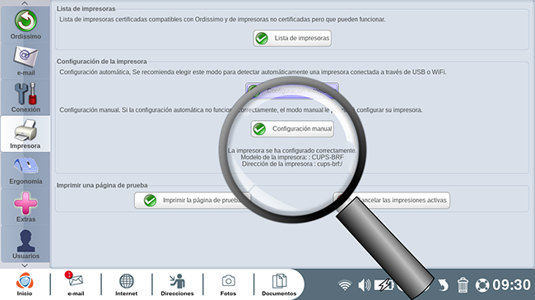Open the Extras settings section
Image resolution: width=535 pixels, height=300 pixels.
(x=26, y=207)
